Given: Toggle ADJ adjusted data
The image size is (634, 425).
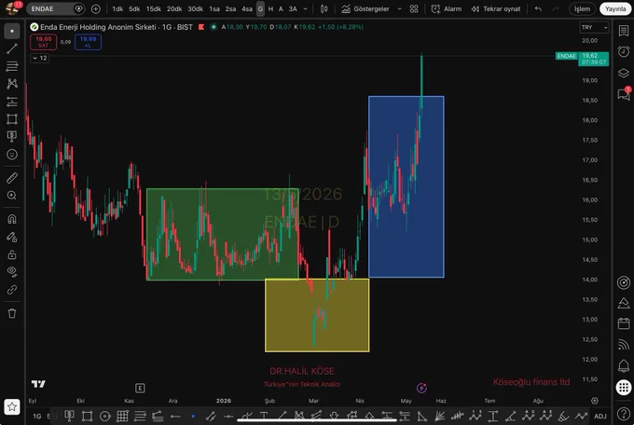Looking at the screenshot, I should [600, 416].
